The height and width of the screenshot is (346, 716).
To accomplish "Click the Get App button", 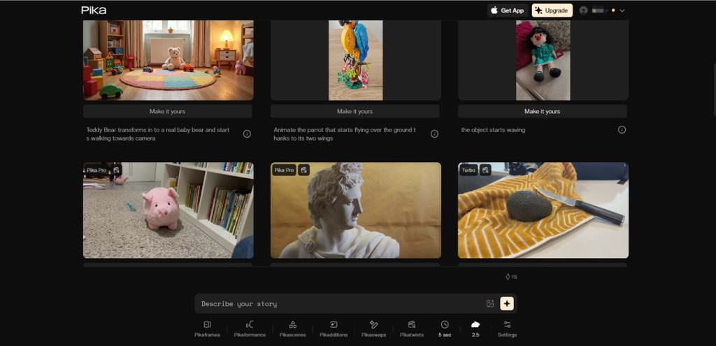I will 507,10.
